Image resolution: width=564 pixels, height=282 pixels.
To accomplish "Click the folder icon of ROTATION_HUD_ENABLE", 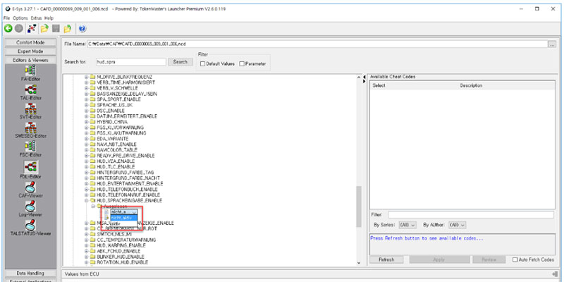I will (93, 262).
